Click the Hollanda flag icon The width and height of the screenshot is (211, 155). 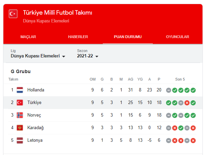[x=20, y=90]
